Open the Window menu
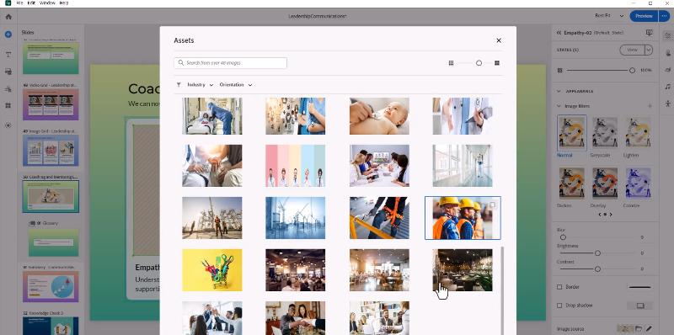The height and width of the screenshot is (335, 674). pos(47,3)
